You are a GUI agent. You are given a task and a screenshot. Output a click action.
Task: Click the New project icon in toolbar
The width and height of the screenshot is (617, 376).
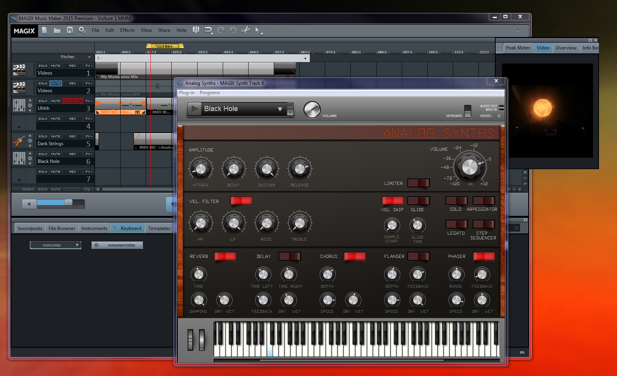tap(44, 30)
